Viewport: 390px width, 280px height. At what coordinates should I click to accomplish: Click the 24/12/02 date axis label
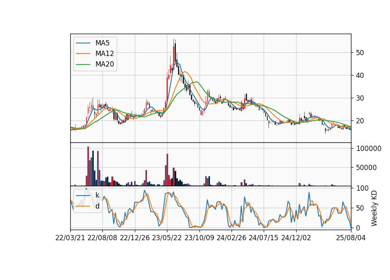point(296,238)
